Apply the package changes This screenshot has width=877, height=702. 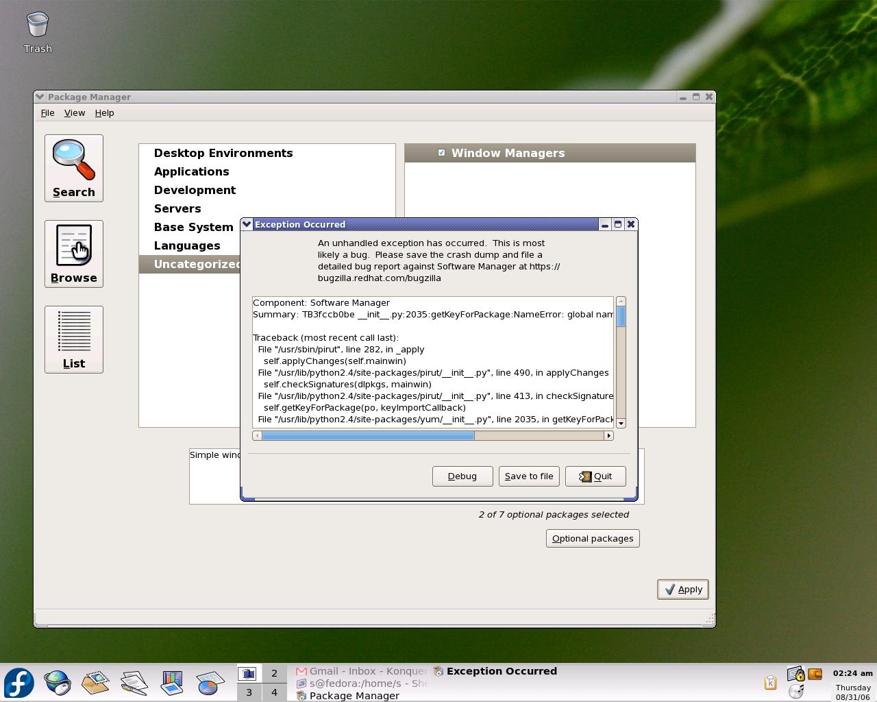(x=683, y=590)
